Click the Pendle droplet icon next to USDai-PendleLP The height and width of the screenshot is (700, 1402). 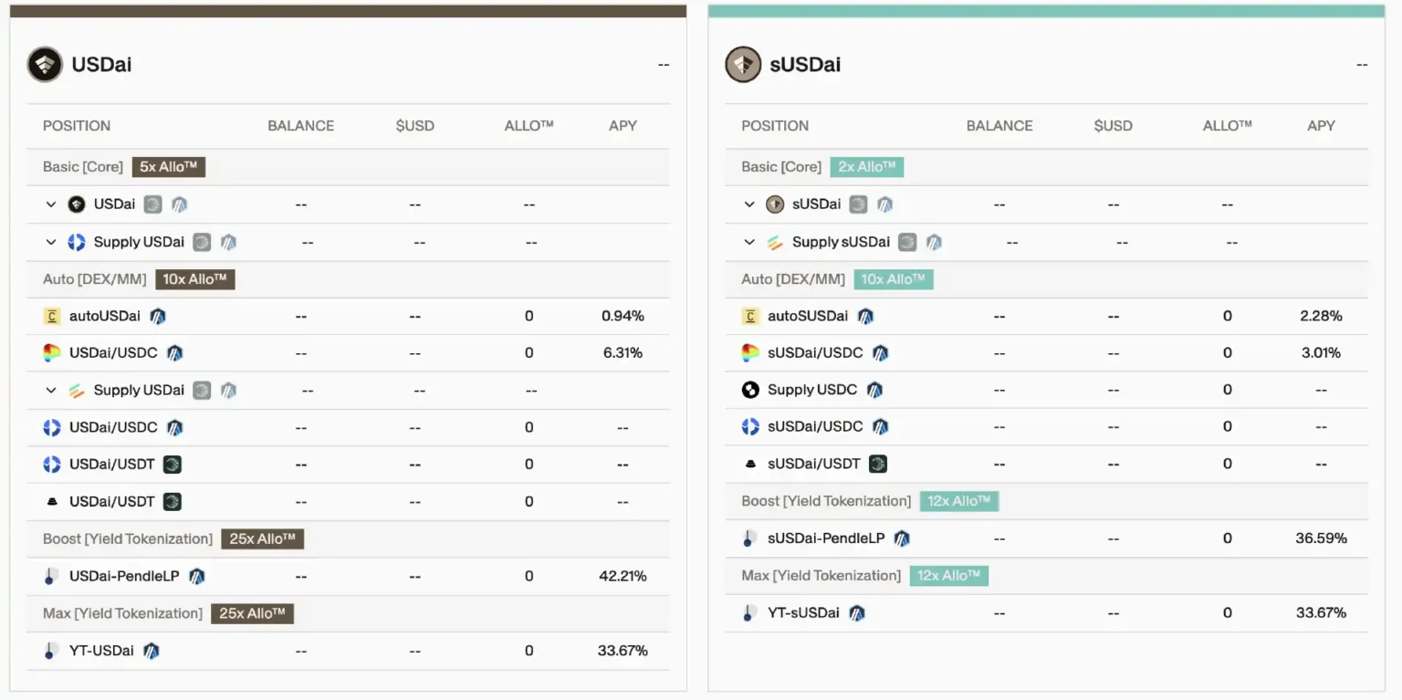50,576
